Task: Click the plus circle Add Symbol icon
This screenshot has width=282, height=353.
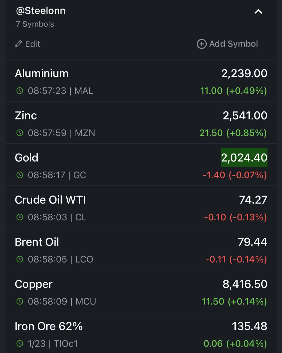Action: pos(201,44)
